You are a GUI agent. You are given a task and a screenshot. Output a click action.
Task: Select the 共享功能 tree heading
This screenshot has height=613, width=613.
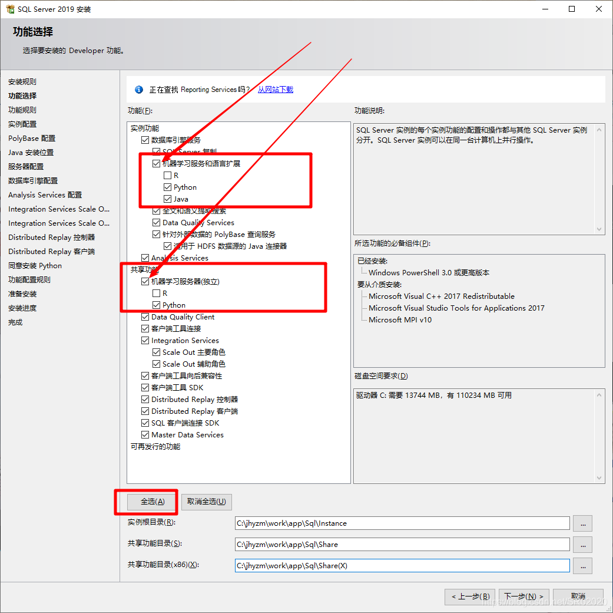tap(145, 270)
